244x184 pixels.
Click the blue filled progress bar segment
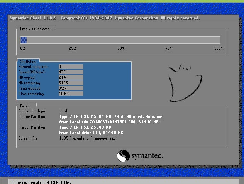click(23, 40)
